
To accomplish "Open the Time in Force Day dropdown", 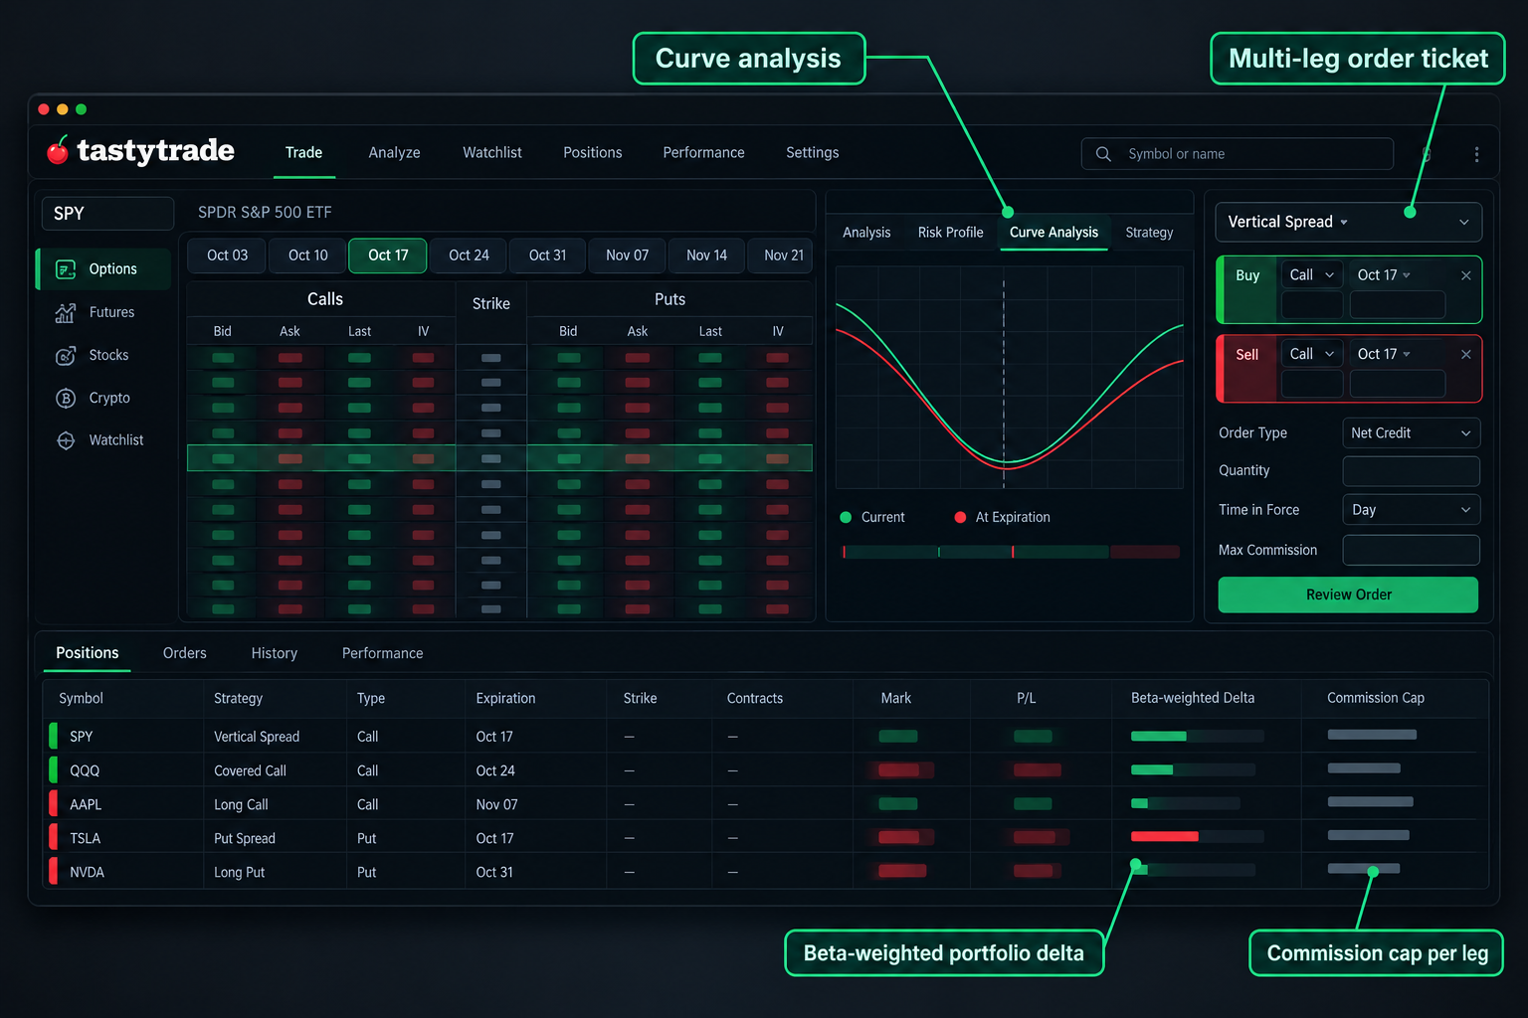I will coord(1411,510).
